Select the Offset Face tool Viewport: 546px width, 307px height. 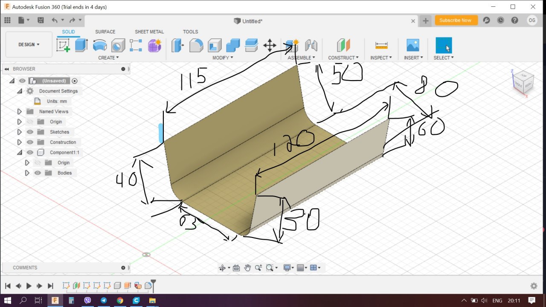(251, 45)
